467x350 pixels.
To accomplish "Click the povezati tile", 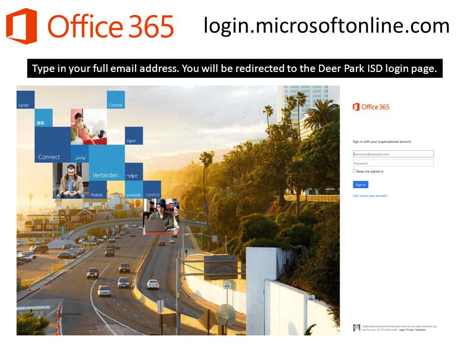I will (x=134, y=190).
